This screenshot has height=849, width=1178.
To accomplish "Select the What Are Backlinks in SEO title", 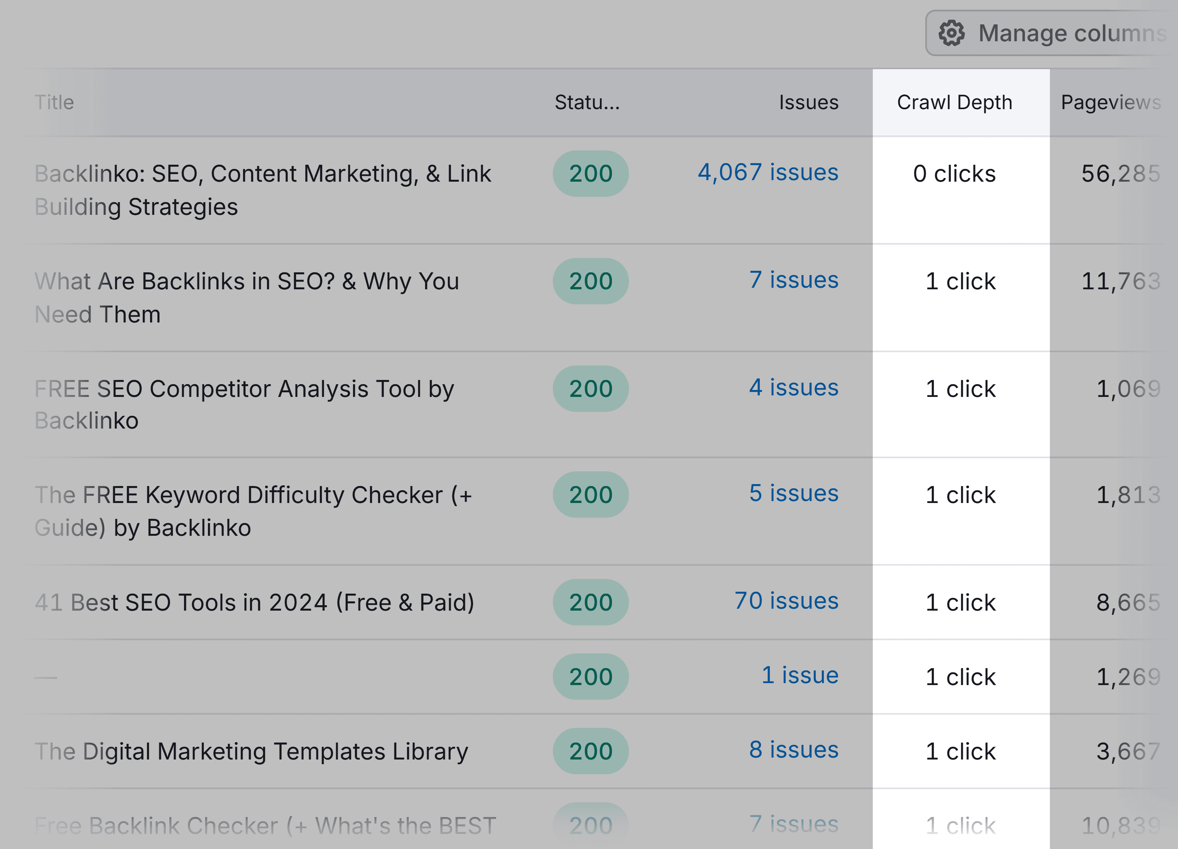I will coord(247,297).
